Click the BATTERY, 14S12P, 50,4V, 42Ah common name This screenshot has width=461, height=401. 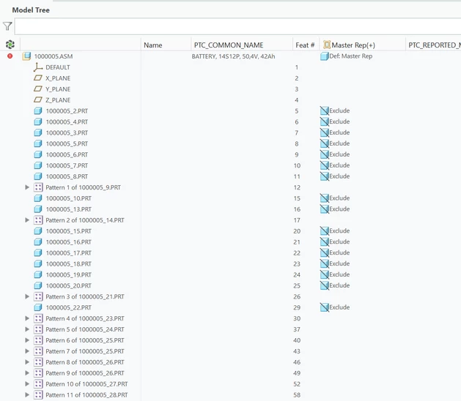point(234,56)
